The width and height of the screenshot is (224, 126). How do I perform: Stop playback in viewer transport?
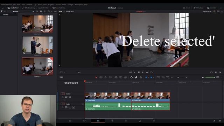click(139, 72)
